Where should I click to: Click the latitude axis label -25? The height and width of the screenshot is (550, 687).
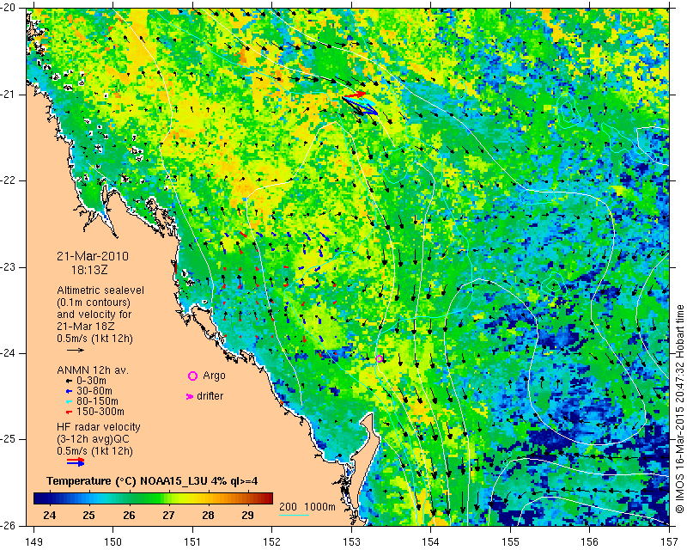point(9,439)
